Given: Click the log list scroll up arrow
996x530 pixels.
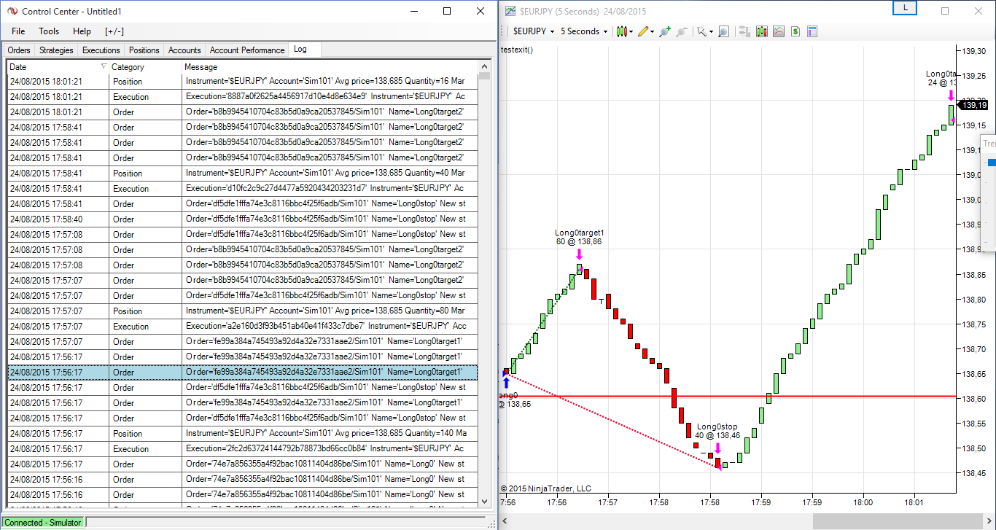Looking at the screenshot, I should [485, 66].
